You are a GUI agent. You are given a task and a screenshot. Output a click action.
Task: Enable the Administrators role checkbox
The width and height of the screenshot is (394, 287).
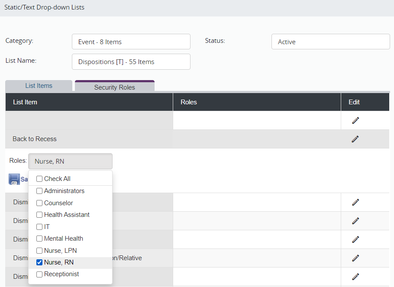(39, 191)
